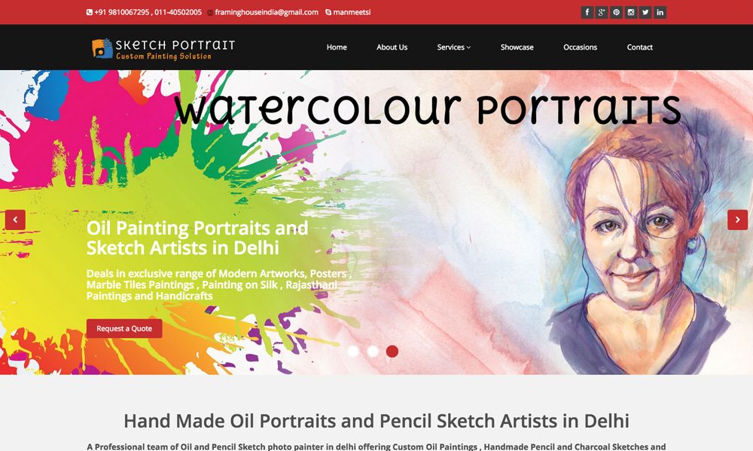Open the Occasions menu item

coord(580,47)
